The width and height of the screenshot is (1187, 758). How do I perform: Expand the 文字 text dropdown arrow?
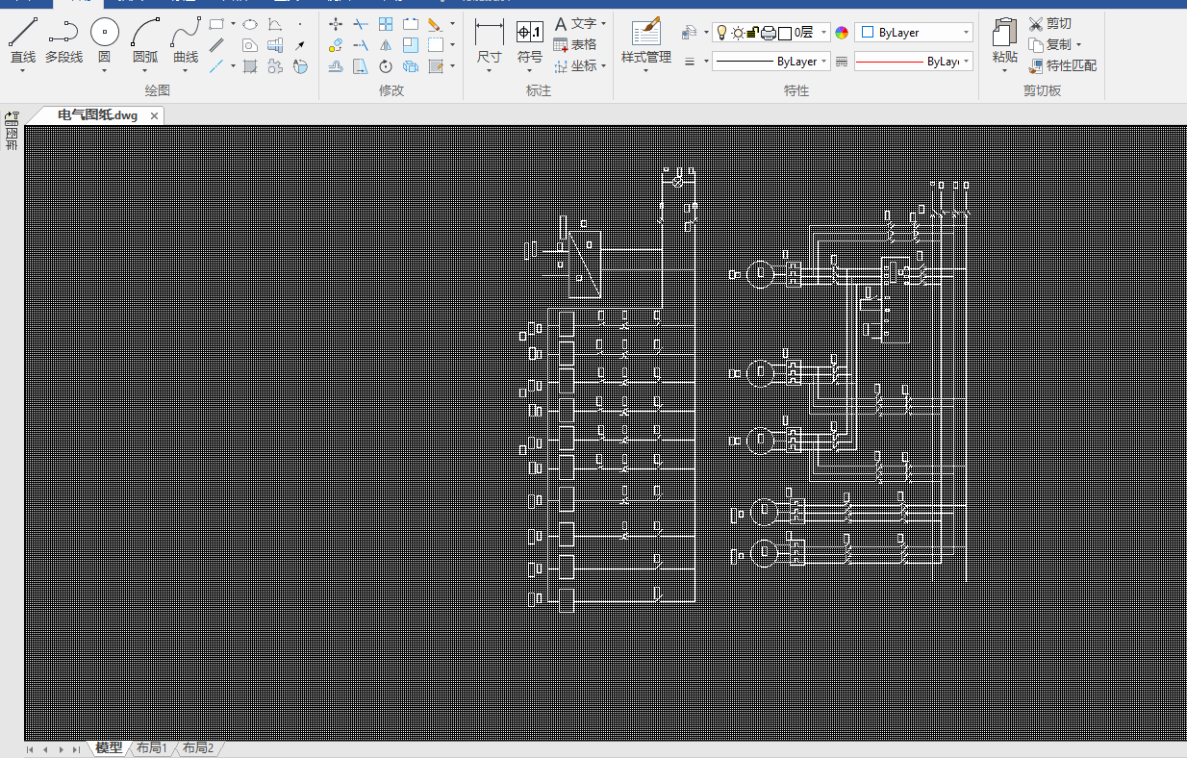603,23
